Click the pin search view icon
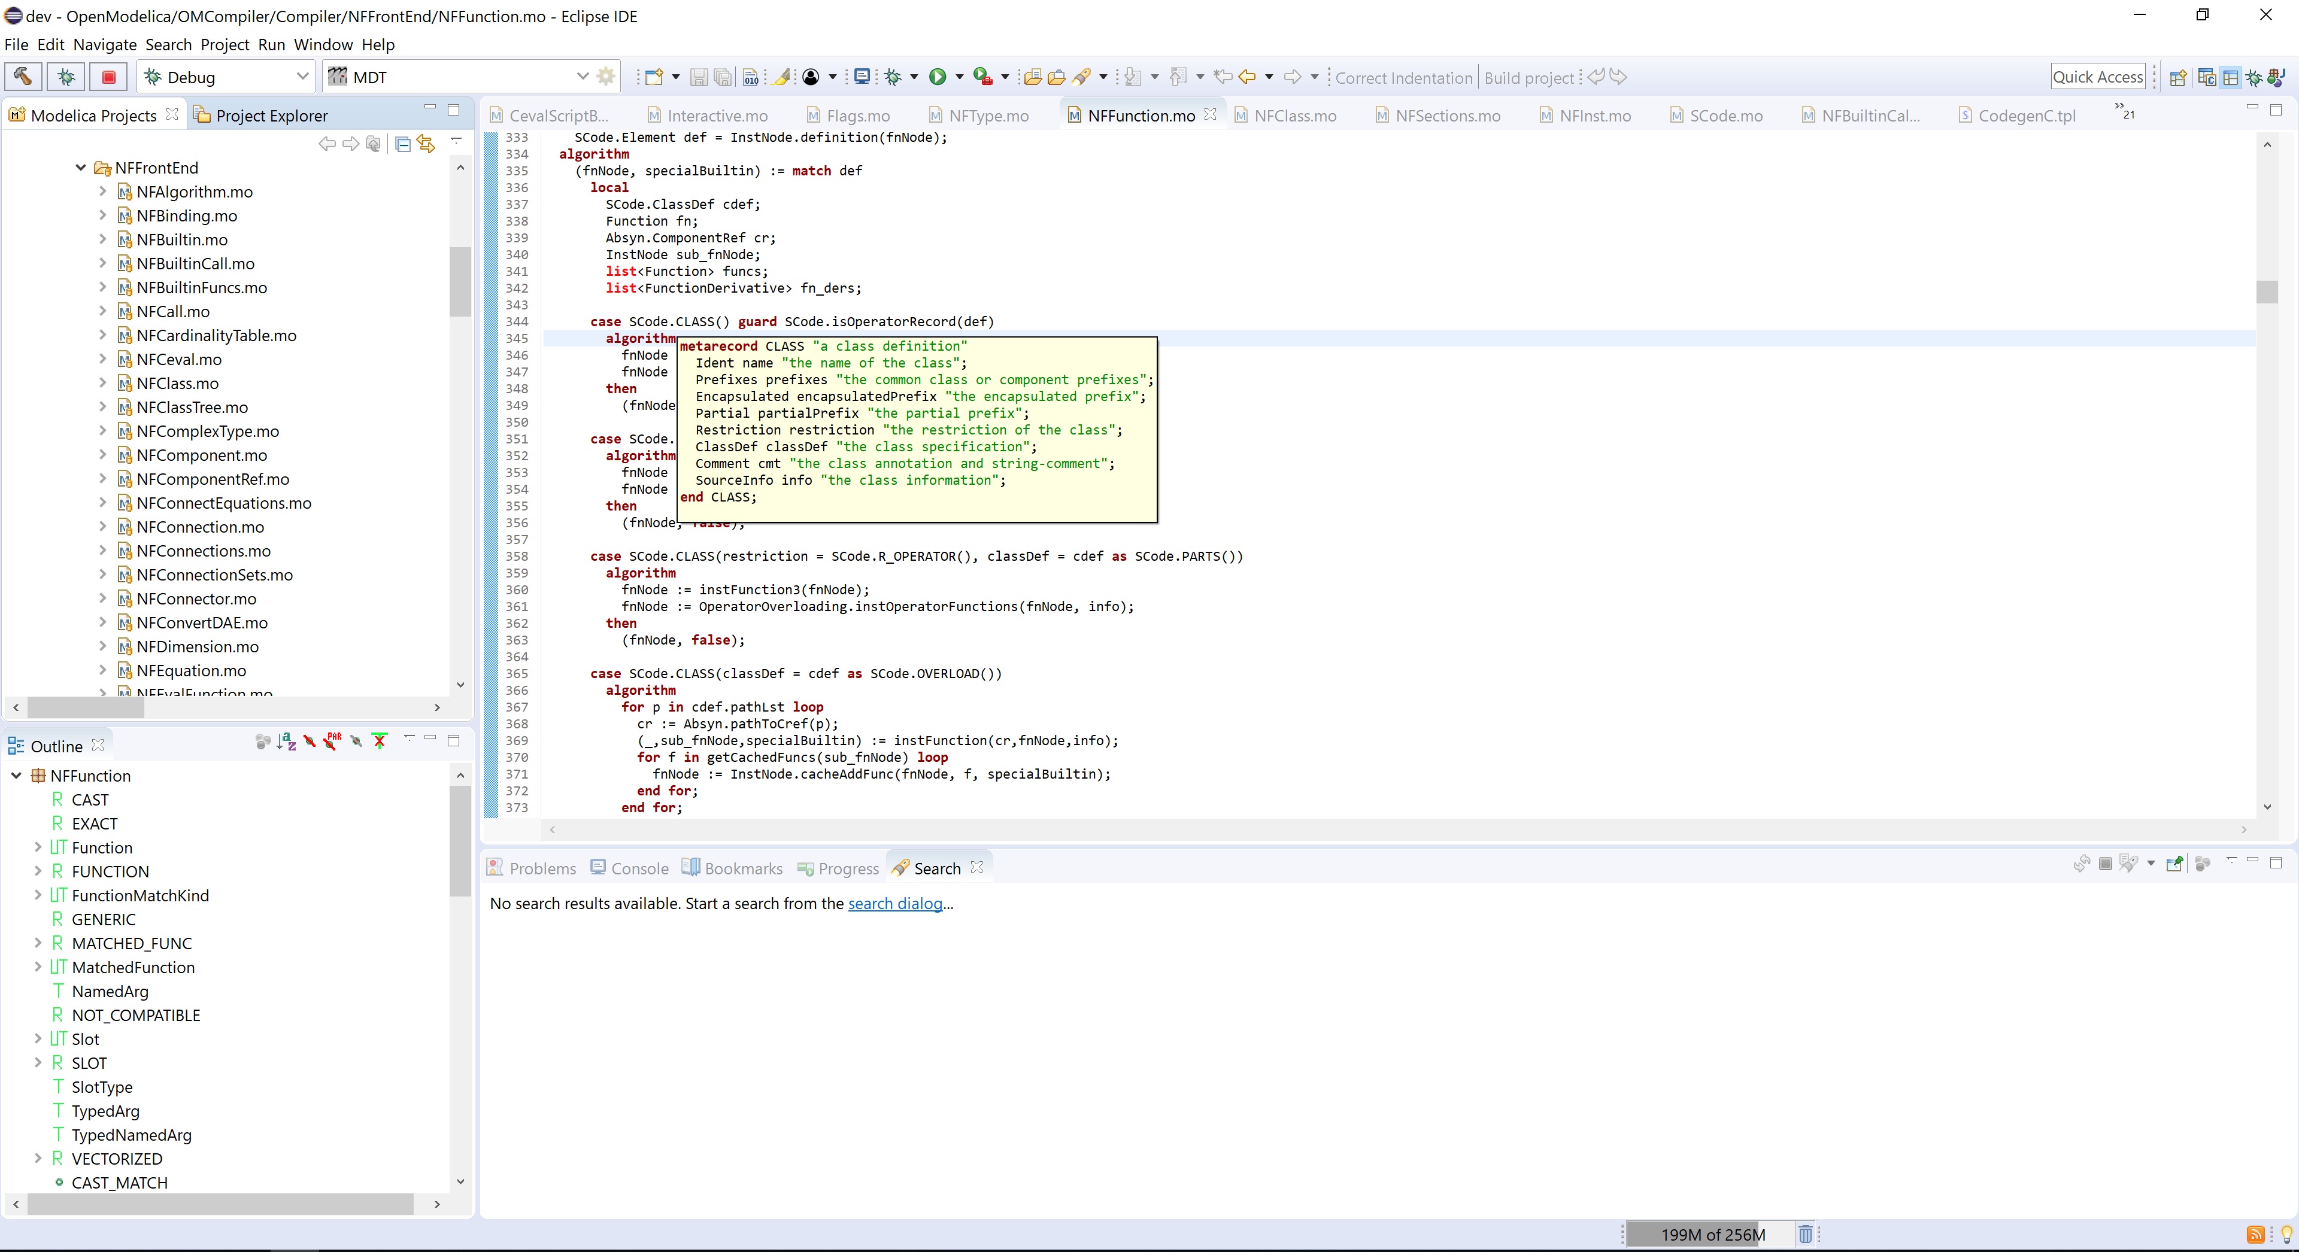The height and width of the screenshot is (1252, 2299). (x=2174, y=863)
